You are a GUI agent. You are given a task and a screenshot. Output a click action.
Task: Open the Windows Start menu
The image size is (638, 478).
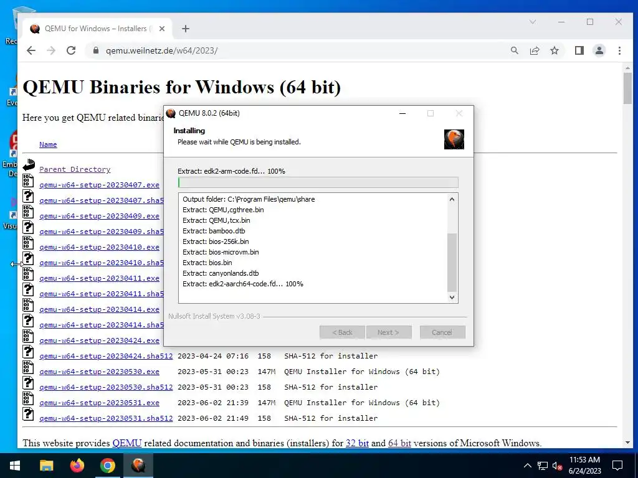[15, 466]
